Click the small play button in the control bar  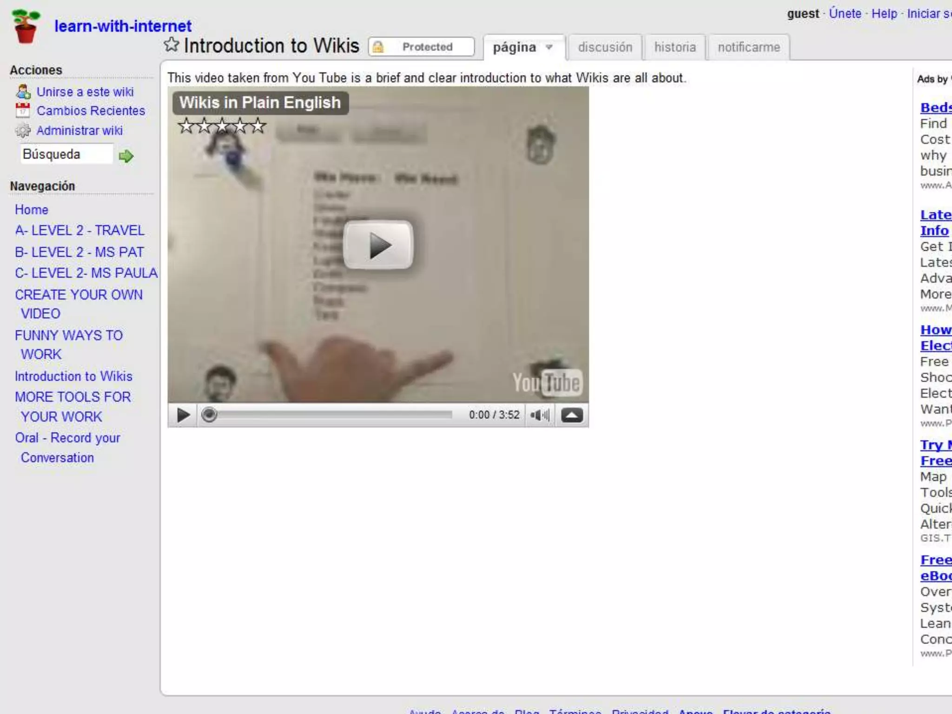coord(183,415)
